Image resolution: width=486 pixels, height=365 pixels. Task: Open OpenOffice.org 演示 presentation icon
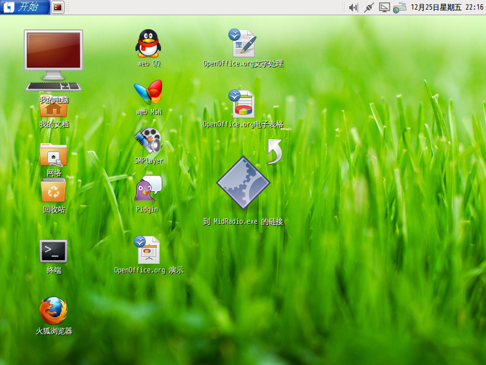[x=147, y=250]
